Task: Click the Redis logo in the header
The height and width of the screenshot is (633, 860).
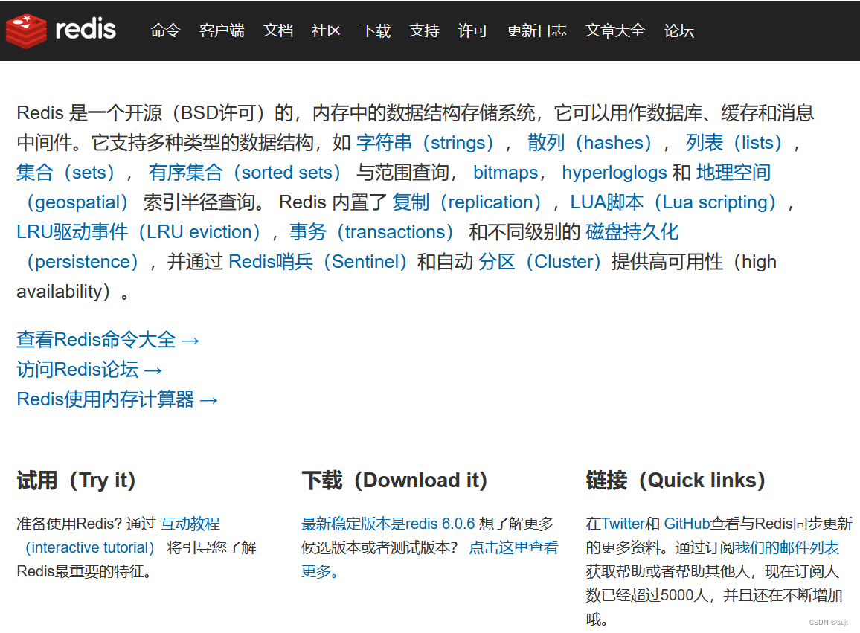Action: point(61,30)
